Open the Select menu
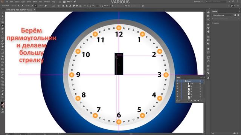Viewport: 241px width, 135px height. pos(29,1)
